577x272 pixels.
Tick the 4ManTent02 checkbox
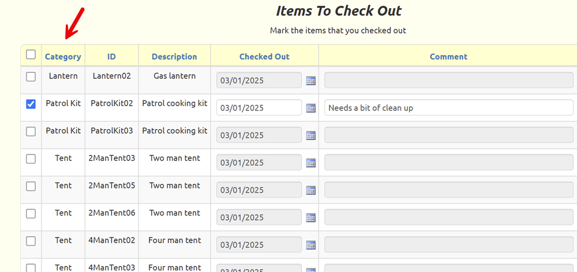pyautogui.click(x=31, y=241)
